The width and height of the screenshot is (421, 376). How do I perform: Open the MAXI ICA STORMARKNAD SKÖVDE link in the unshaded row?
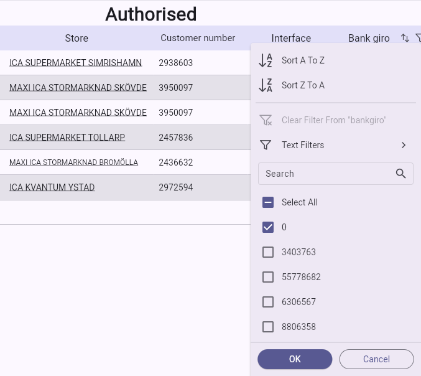coord(78,112)
